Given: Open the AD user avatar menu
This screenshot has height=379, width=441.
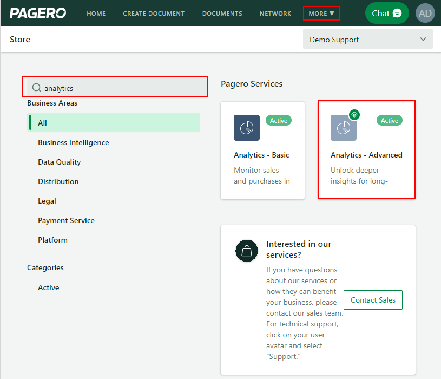Looking at the screenshot, I should [425, 13].
